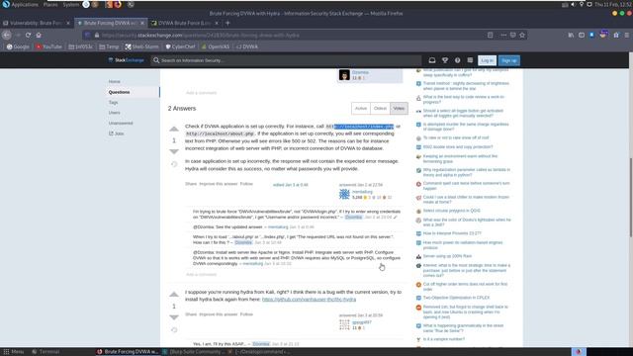Show activity history of the first answer
633x356 pixels.
click(x=174, y=164)
